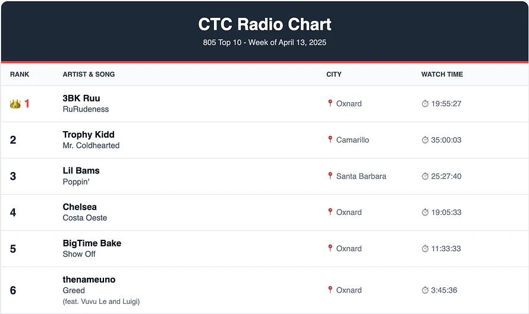
Task: Select the ARTIST & SONG column header
Action: [89, 74]
